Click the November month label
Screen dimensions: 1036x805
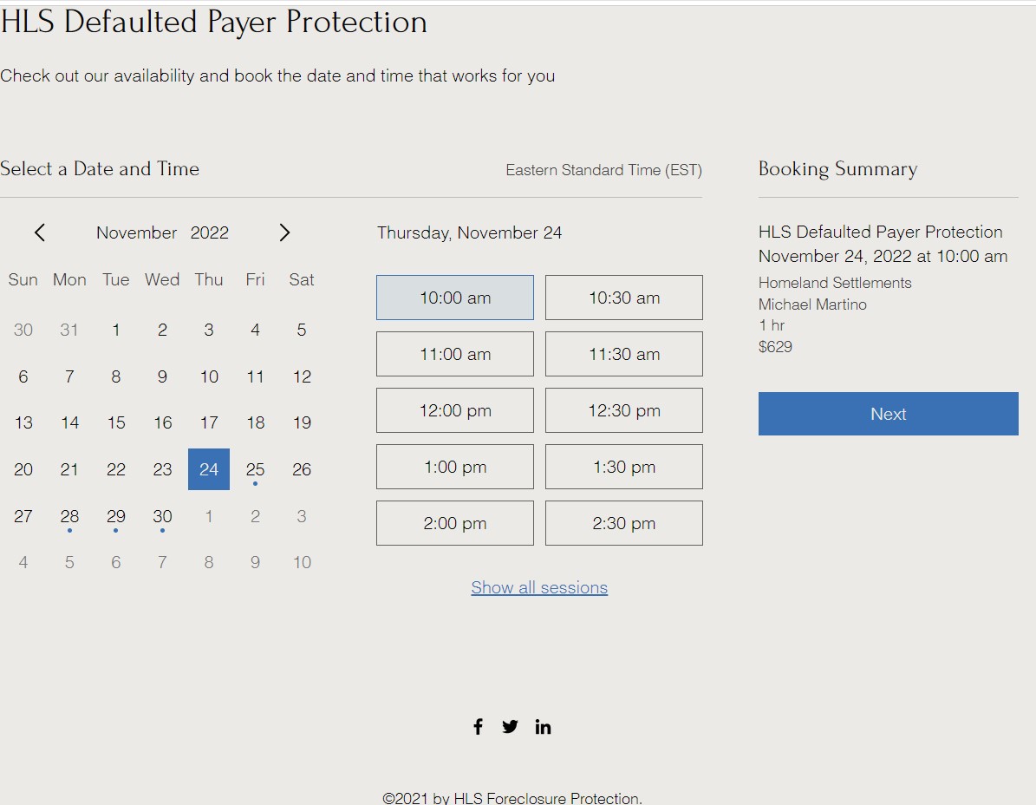tap(137, 232)
